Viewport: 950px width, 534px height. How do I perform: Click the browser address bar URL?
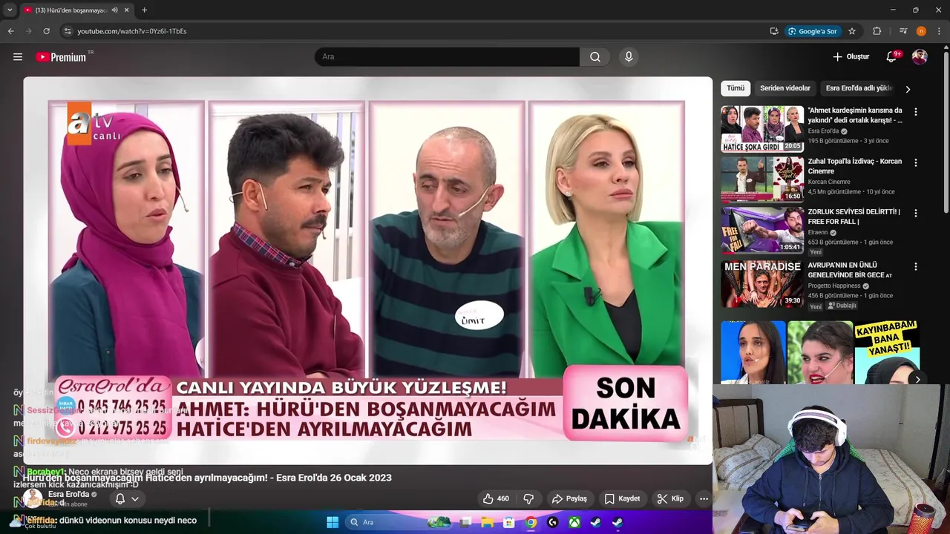tap(132, 31)
